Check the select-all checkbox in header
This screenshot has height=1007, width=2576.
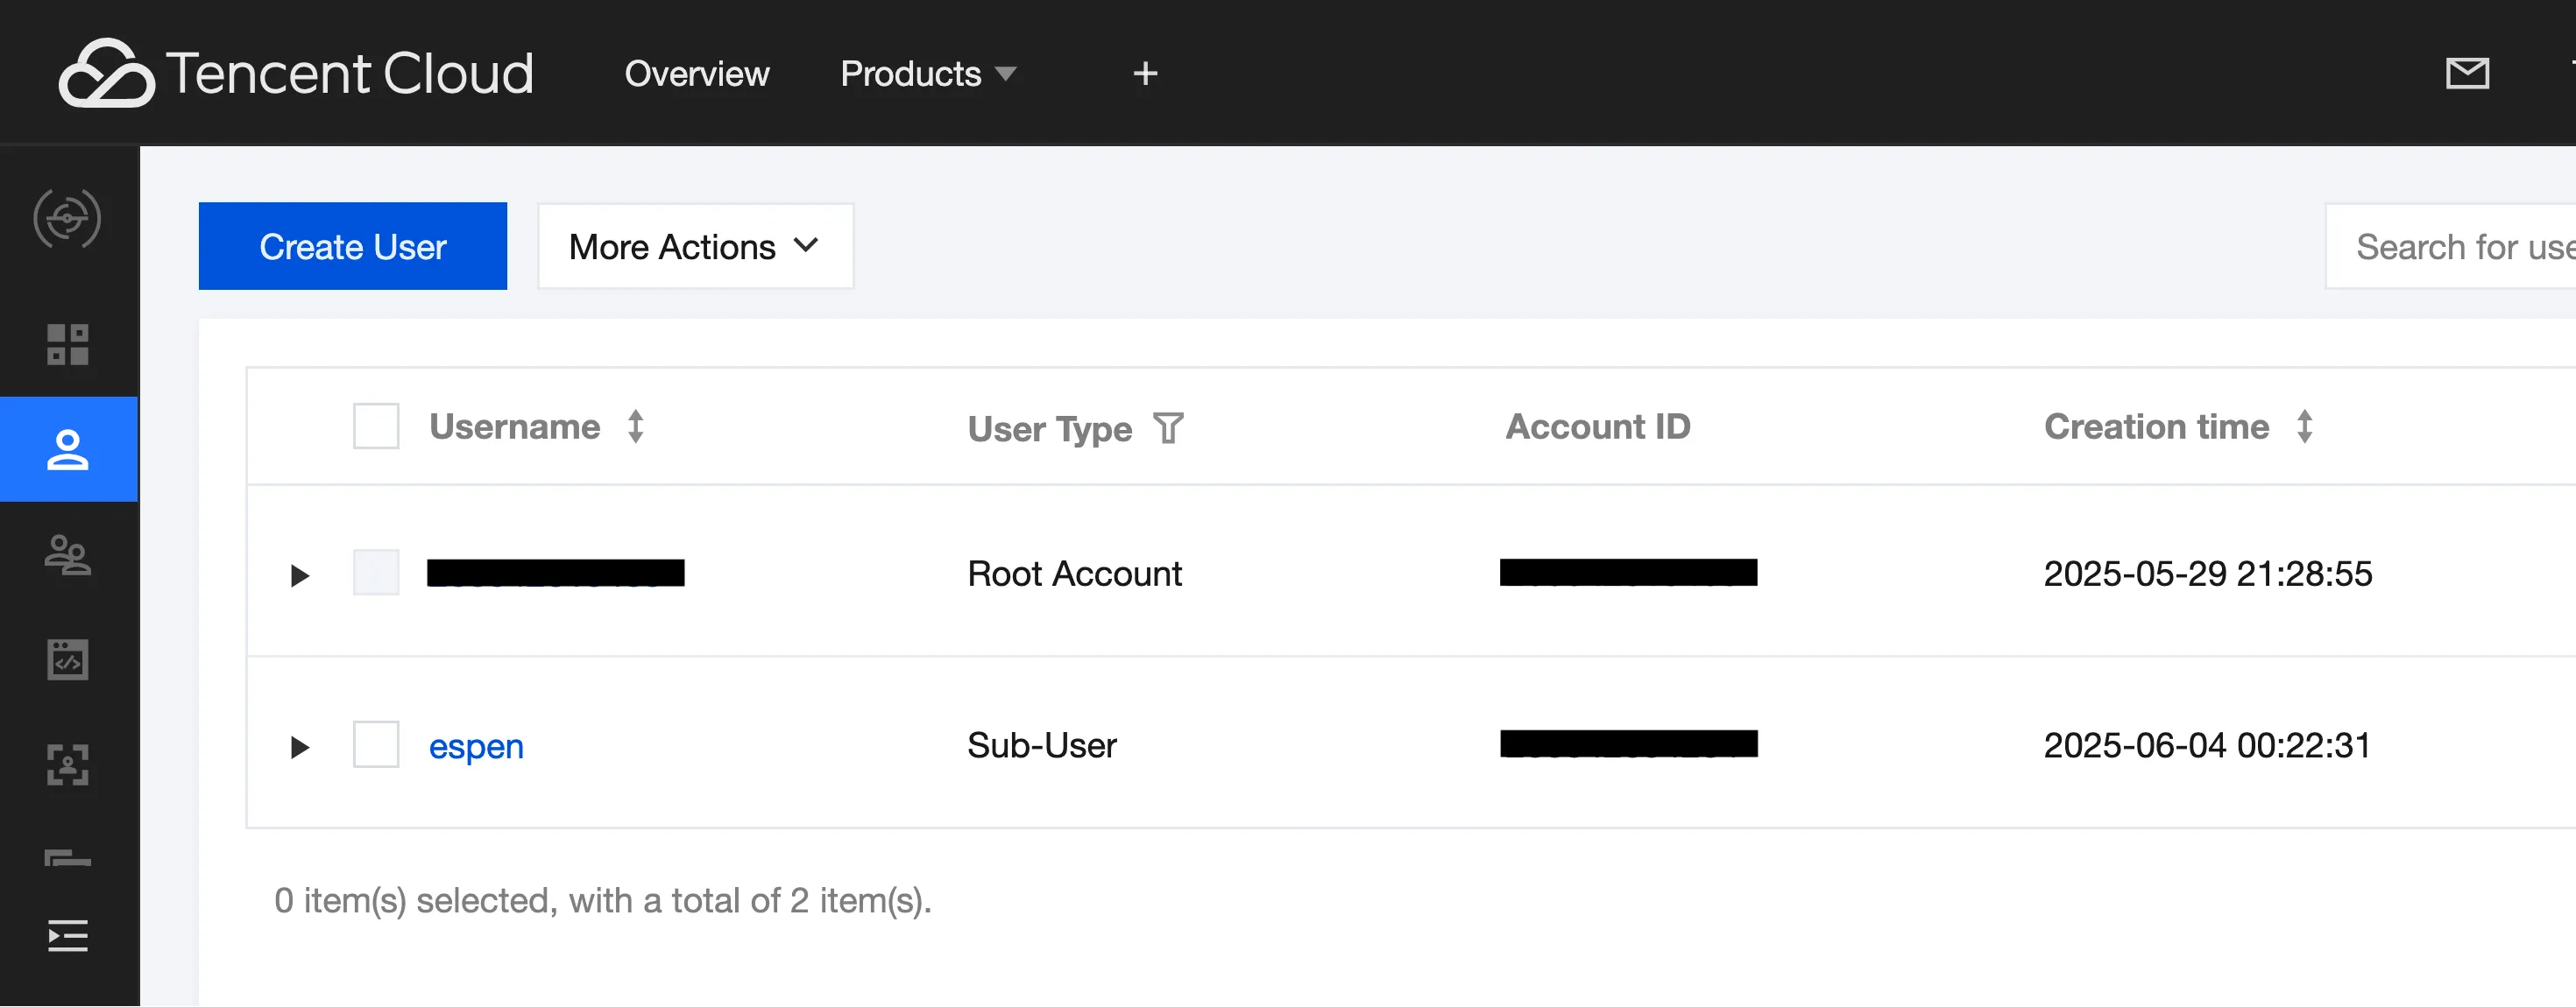click(376, 426)
